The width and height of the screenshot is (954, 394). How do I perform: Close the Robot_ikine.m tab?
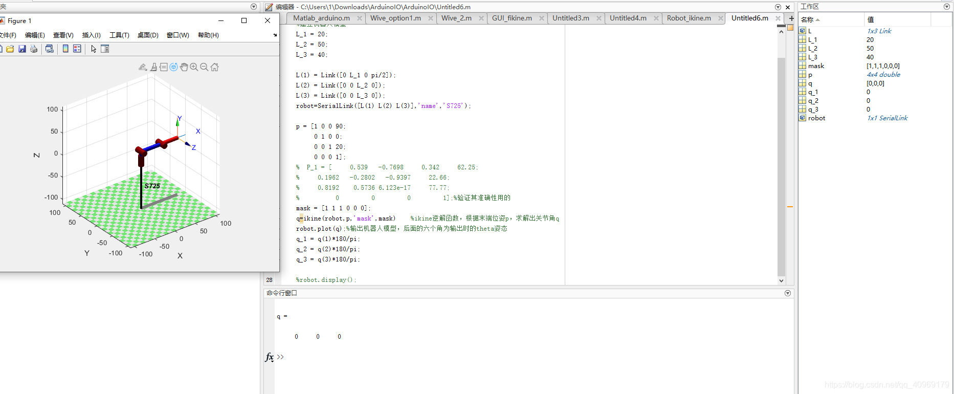[720, 18]
